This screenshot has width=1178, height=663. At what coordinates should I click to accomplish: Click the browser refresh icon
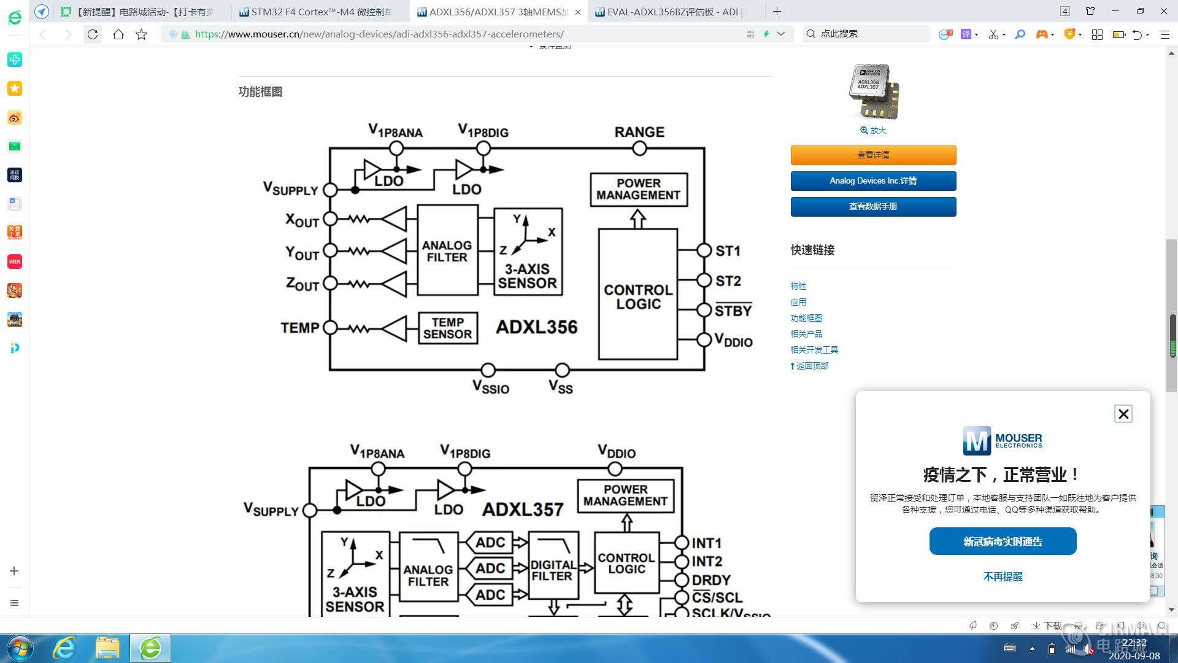tap(93, 34)
